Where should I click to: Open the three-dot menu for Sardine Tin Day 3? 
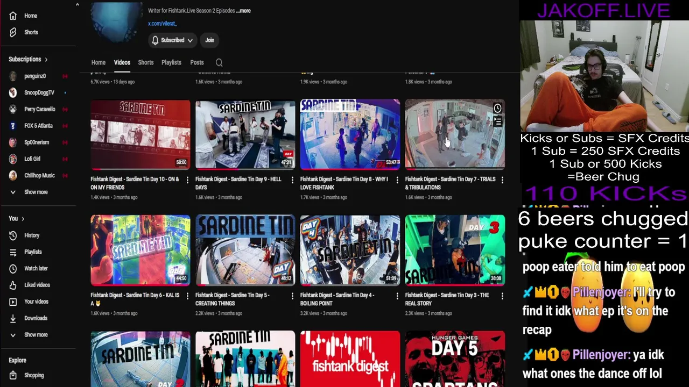pyautogui.click(x=502, y=296)
